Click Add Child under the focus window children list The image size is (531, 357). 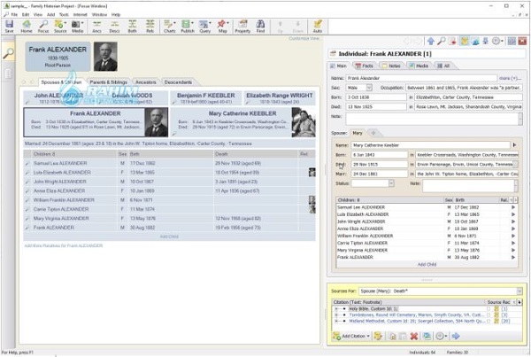(169, 237)
